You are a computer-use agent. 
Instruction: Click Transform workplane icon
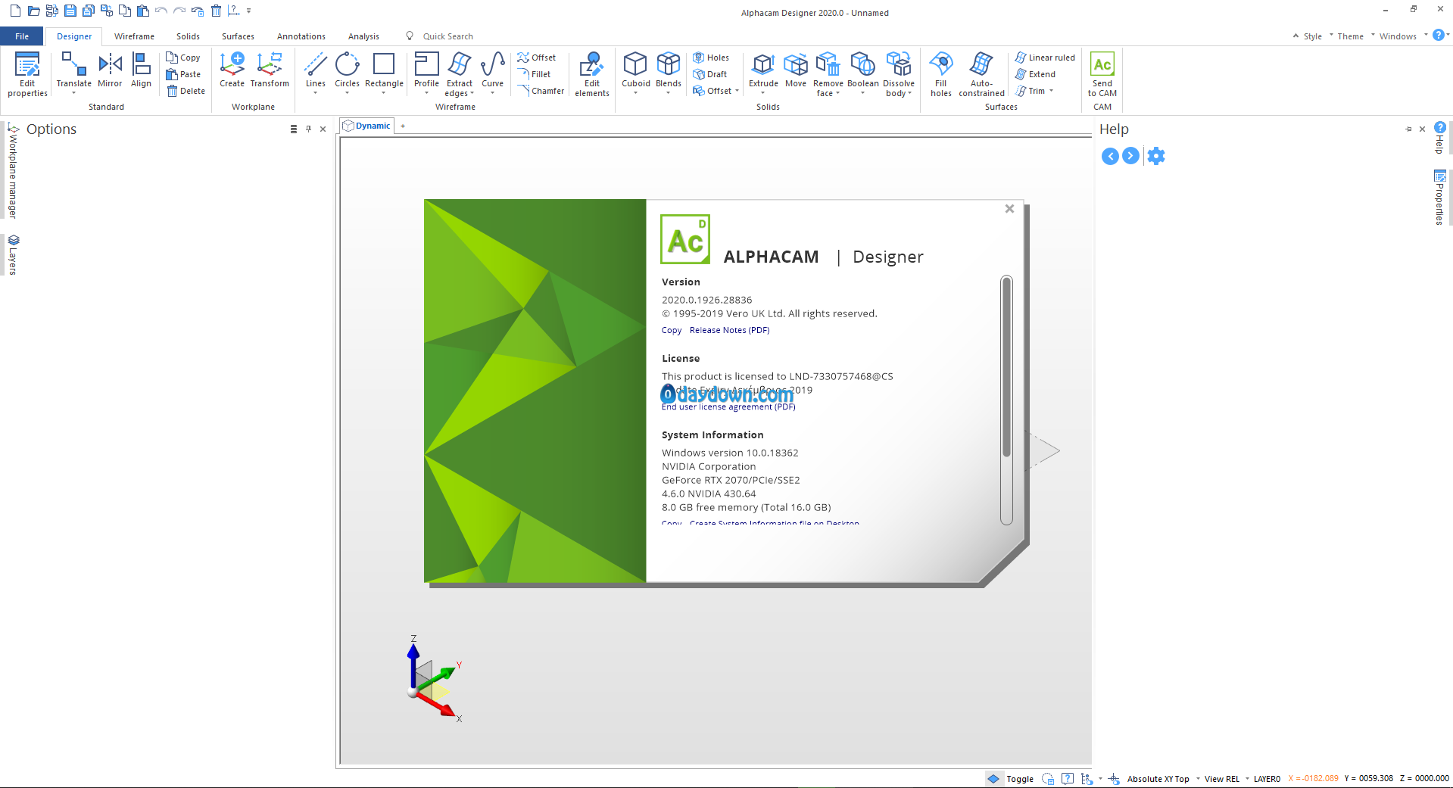point(270,70)
